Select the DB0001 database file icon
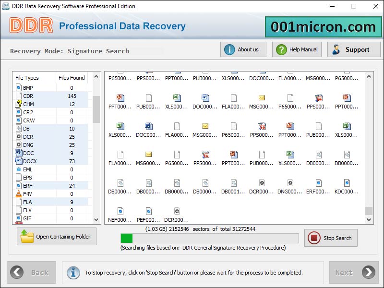Screen dimensions: 384x288 233,183
